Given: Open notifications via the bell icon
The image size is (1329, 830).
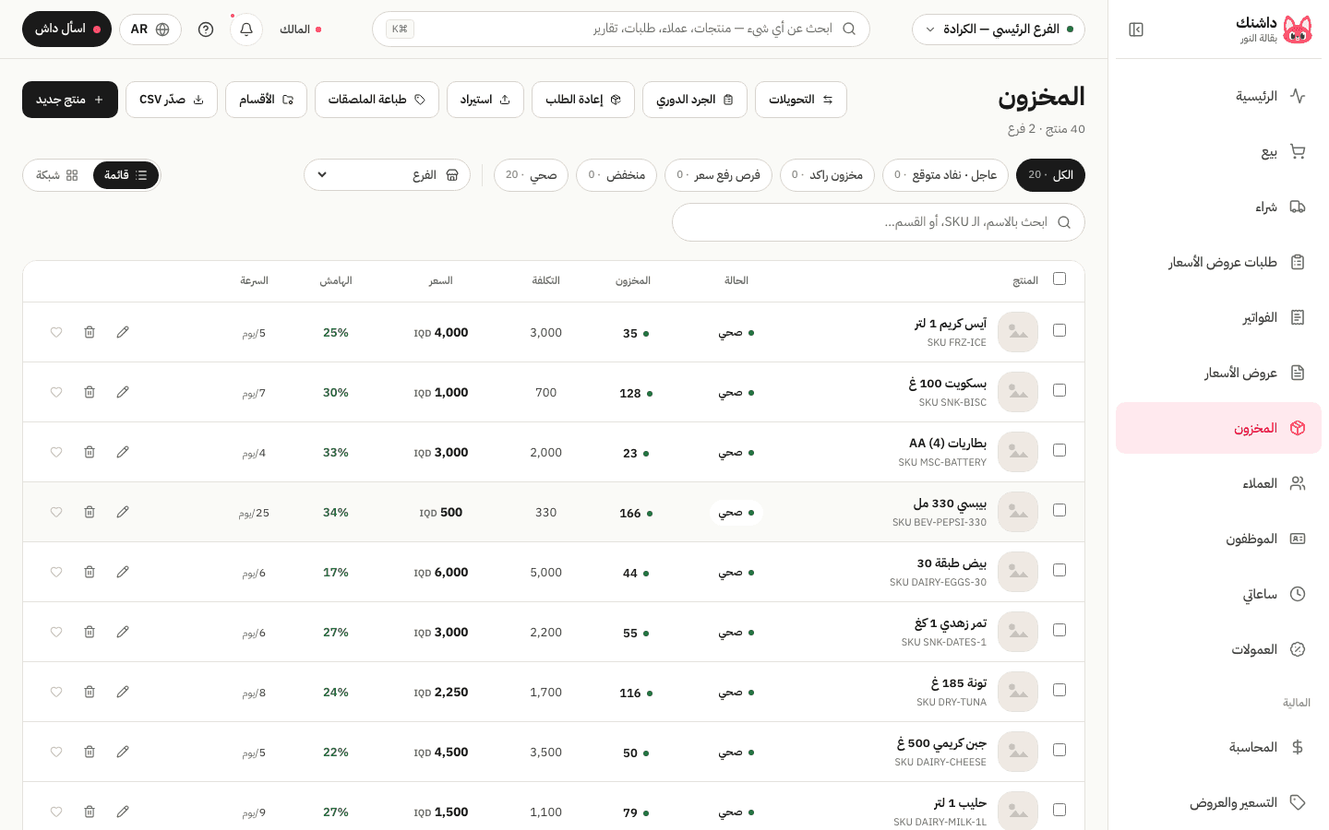Looking at the screenshot, I should pyautogui.click(x=246, y=30).
